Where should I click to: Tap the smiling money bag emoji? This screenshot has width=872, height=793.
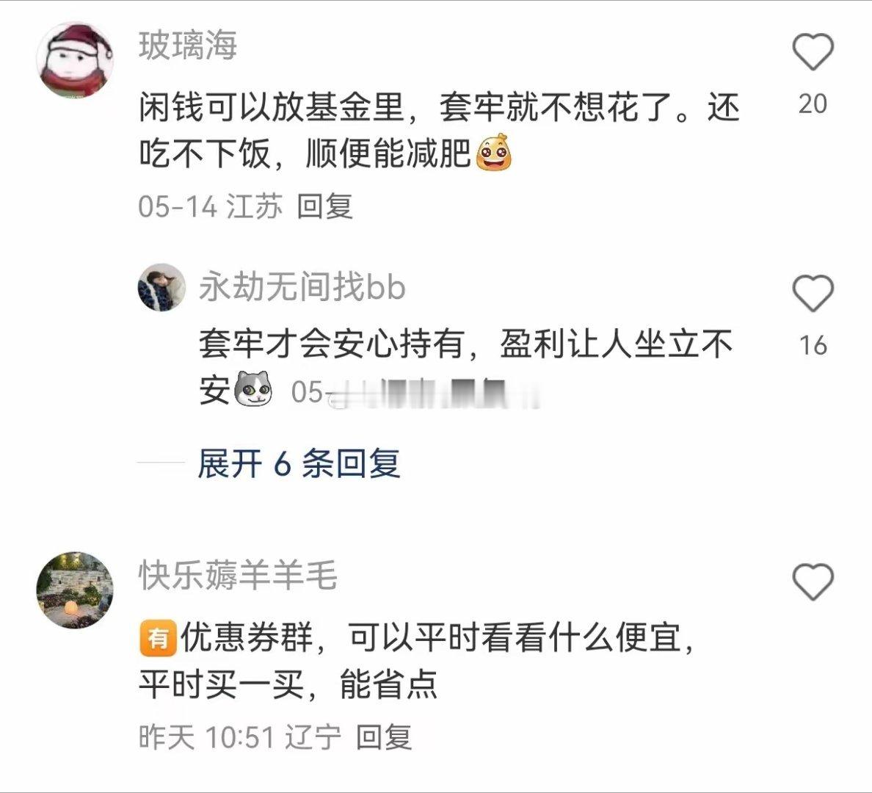[x=493, y=152]
